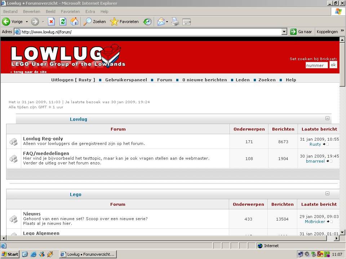The image size is (346, 259).
Task: Open the Lego category heading
Action: pos(75,195)
